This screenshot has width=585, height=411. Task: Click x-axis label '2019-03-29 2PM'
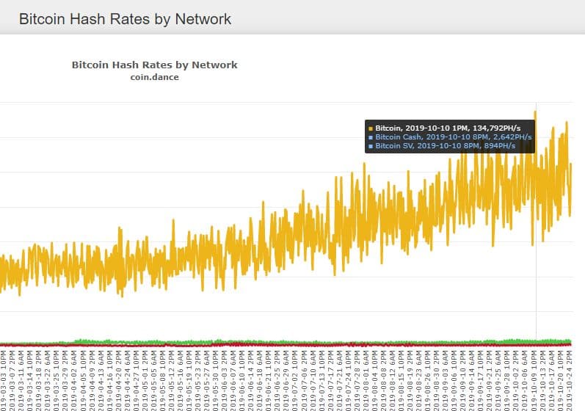pyautogui.click(x=65, y=380)
